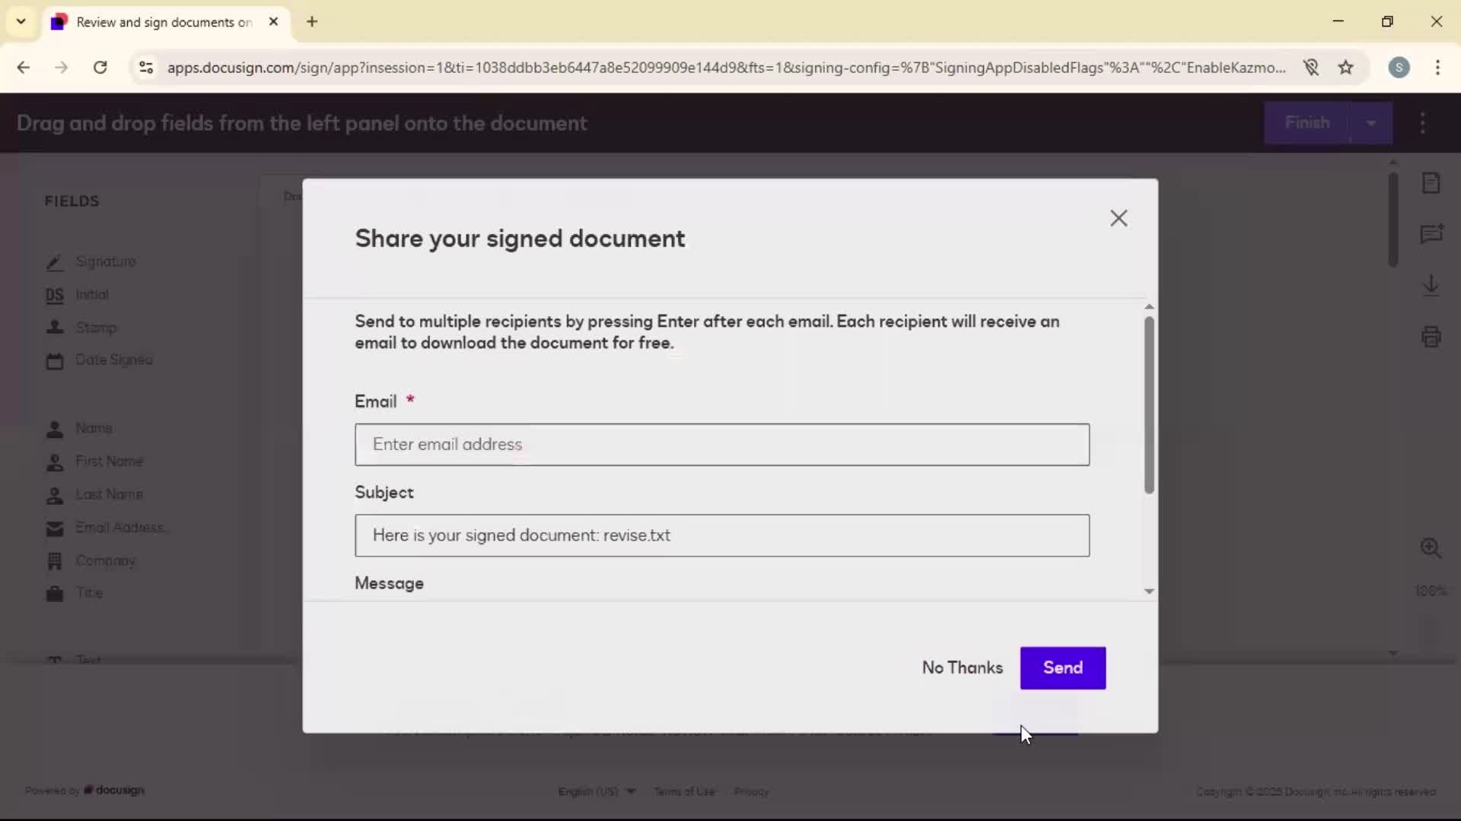
Task: Close the Share your signed document dialog
Action: point(1118,218)
